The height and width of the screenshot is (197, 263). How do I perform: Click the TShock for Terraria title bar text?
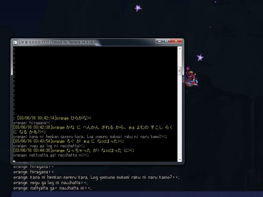coord(58,43)
